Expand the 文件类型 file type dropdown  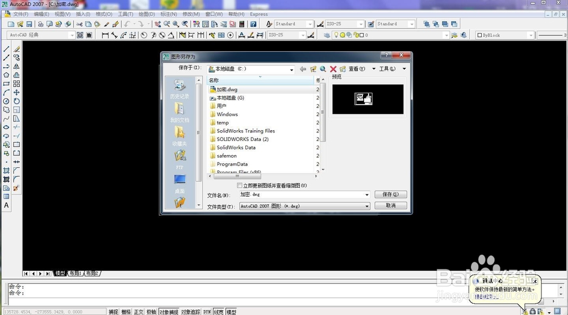coord(366,206)
